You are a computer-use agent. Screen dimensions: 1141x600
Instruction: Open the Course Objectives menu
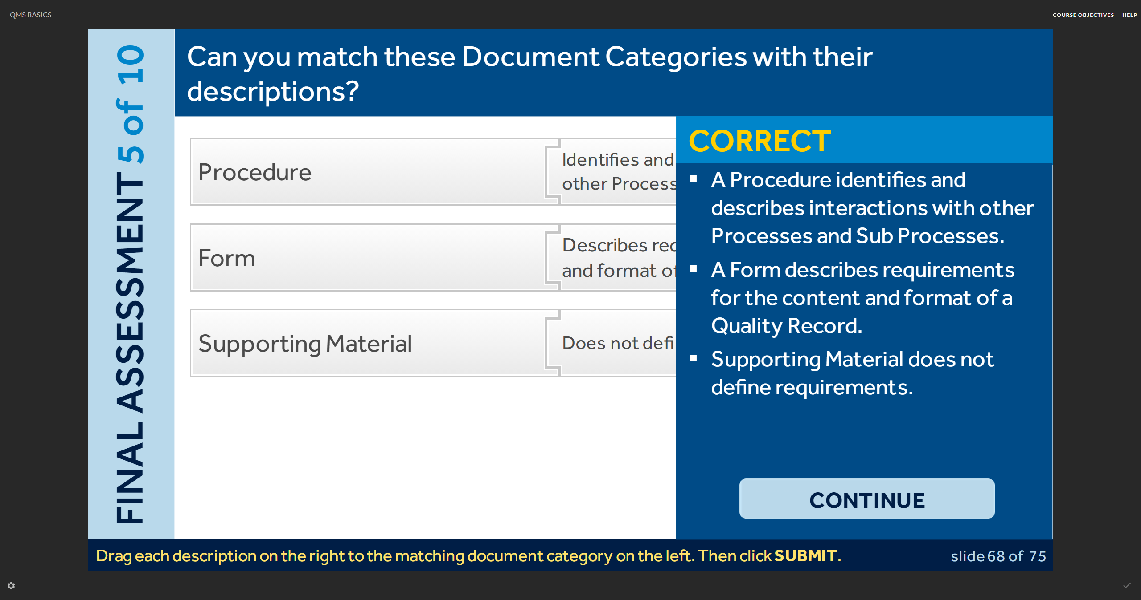[x=1083, y=15]
